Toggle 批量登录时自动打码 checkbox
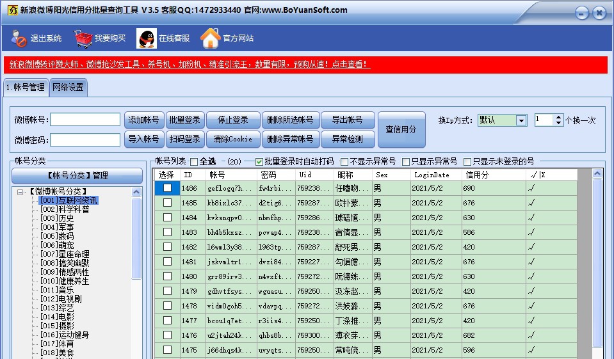 point(259,162)
